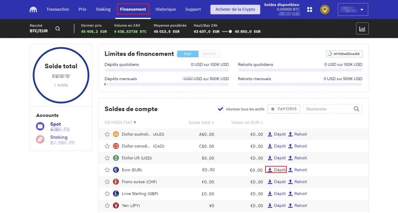Click Acheter de la Crypto button
Image resolution: width=398 pixels, height=213 pixels.
(x=235, y=9)
